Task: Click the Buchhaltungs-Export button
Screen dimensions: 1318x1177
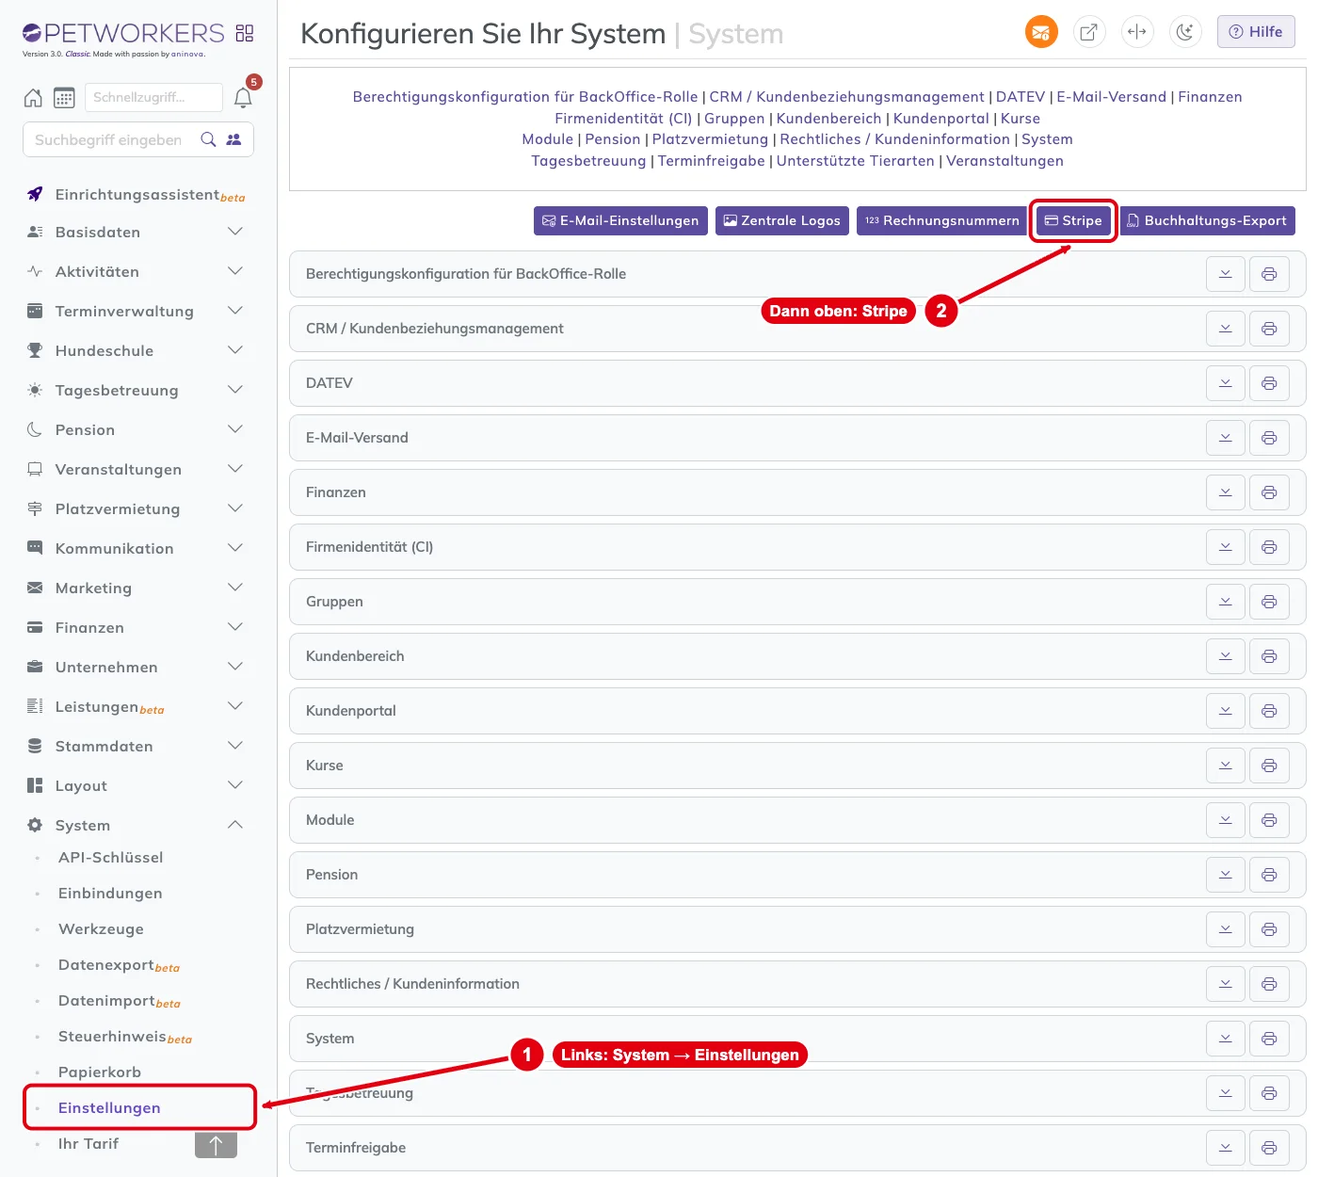Action: 1207,220
